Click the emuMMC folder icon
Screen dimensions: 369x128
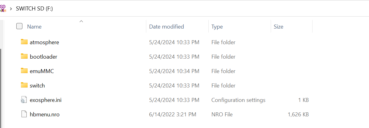click(24, 71)
